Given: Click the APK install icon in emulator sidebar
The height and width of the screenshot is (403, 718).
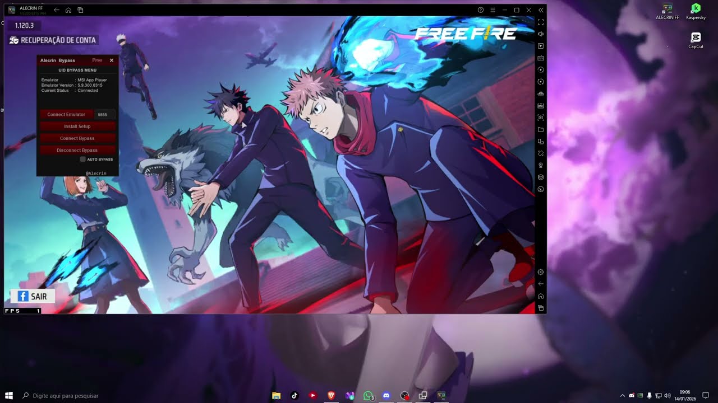Looking at the screenshot, I should [x=541, y=105].
